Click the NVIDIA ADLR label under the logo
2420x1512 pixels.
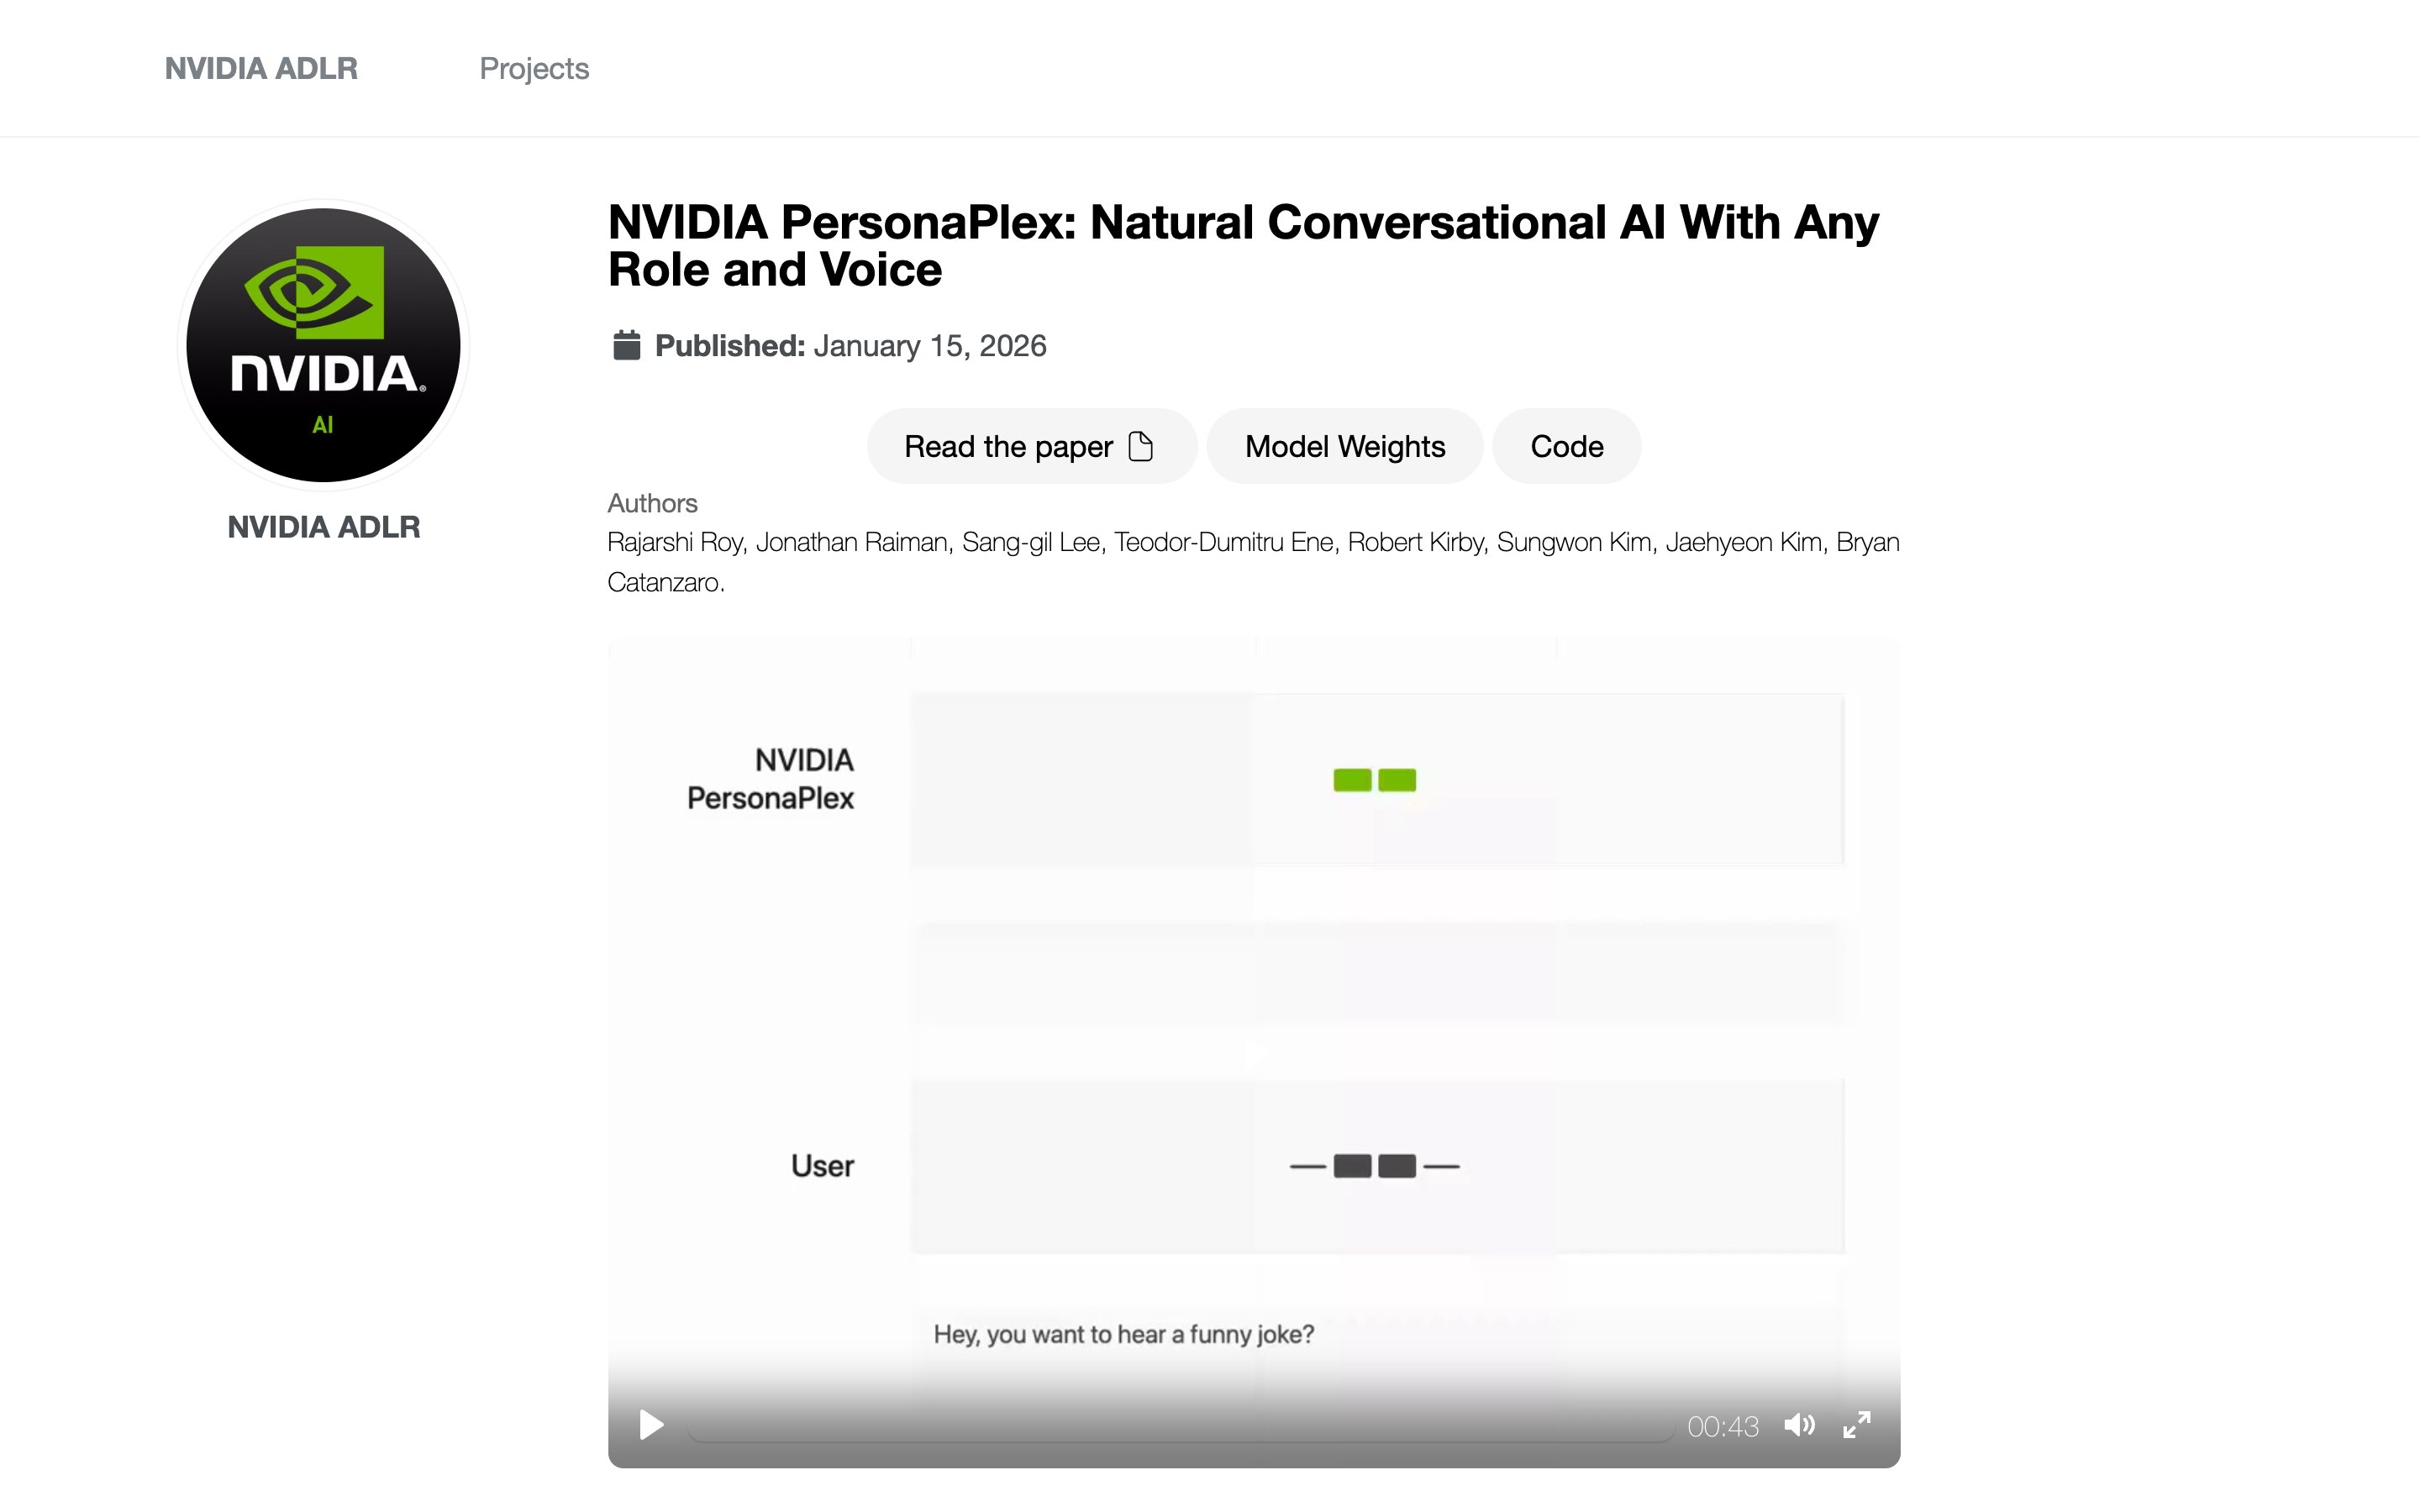[x=323, y=527]
